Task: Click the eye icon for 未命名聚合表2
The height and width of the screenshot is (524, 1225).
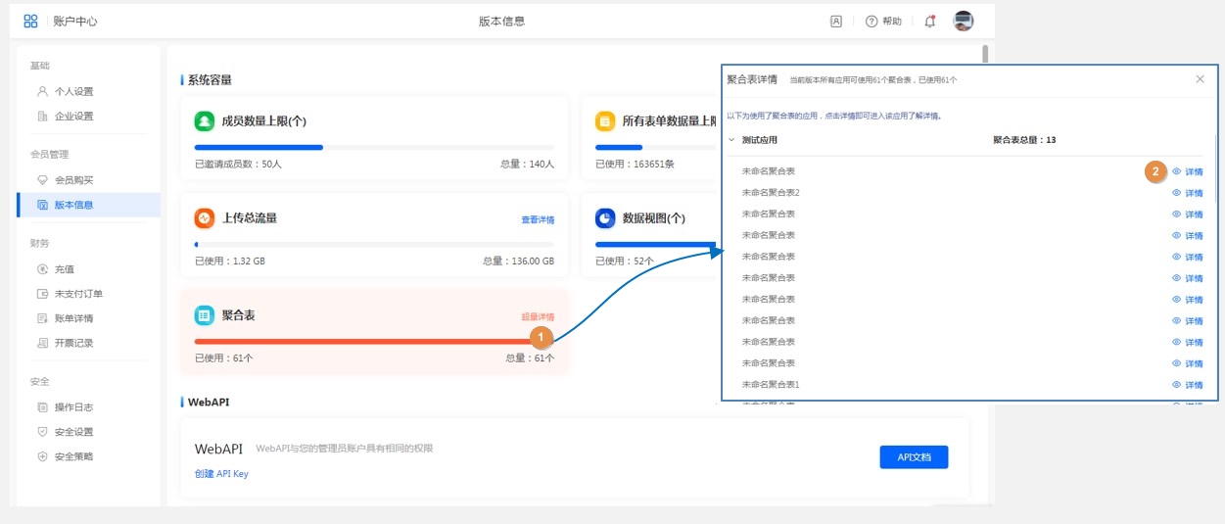Action: click(1177, 193)
